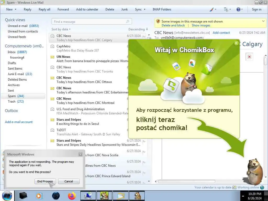This screenshot has width=268, height=201.
Task: Click the unread envelope icon of UN News
Action: [x=52, y=57]
